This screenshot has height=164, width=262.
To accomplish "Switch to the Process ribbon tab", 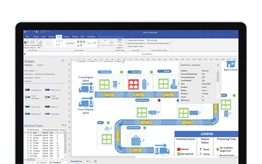I will click(66, 37).
